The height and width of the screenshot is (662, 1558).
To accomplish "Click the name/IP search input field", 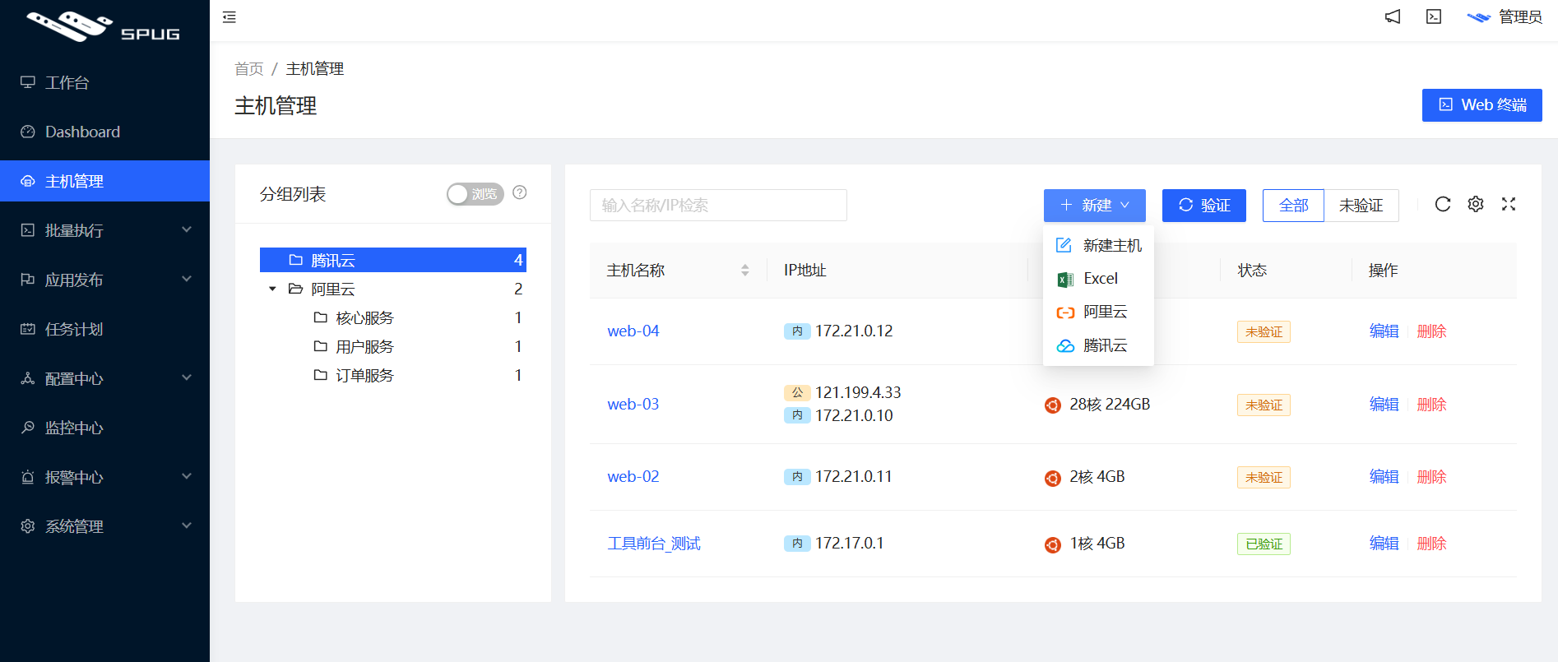I will pos(717,206).
